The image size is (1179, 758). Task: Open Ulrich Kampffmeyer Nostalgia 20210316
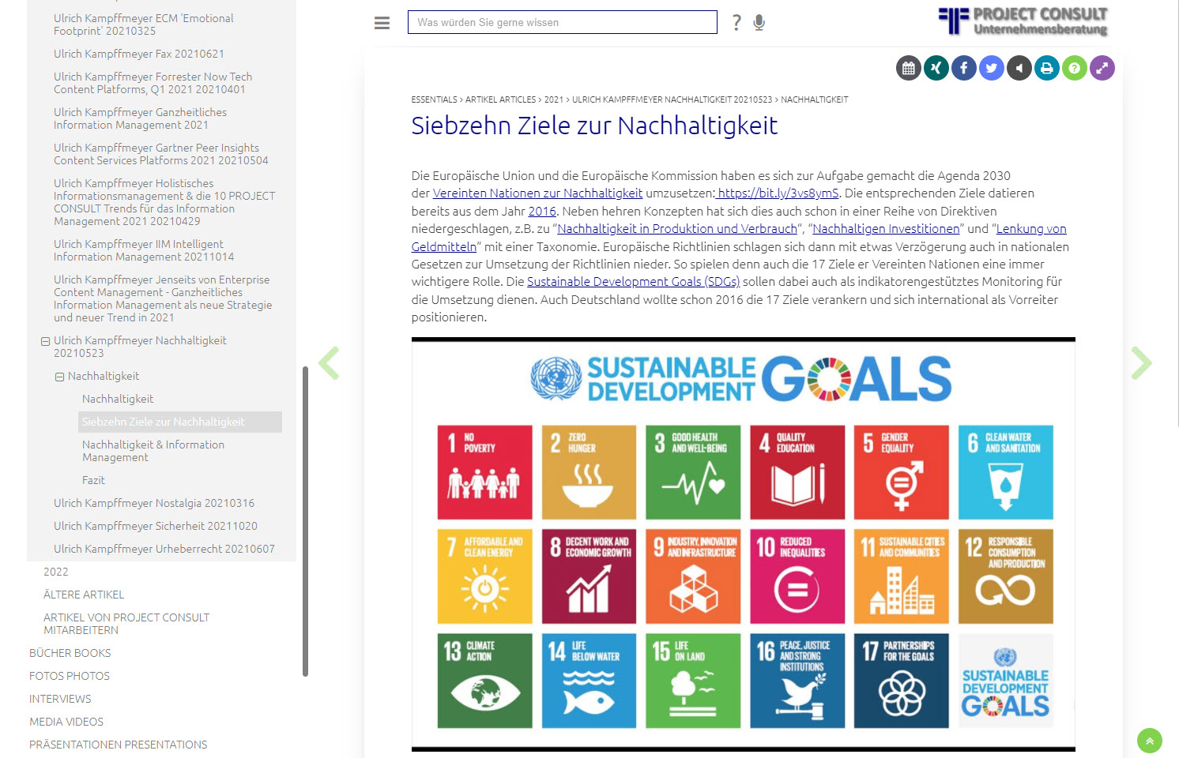(x=154, y=503)
